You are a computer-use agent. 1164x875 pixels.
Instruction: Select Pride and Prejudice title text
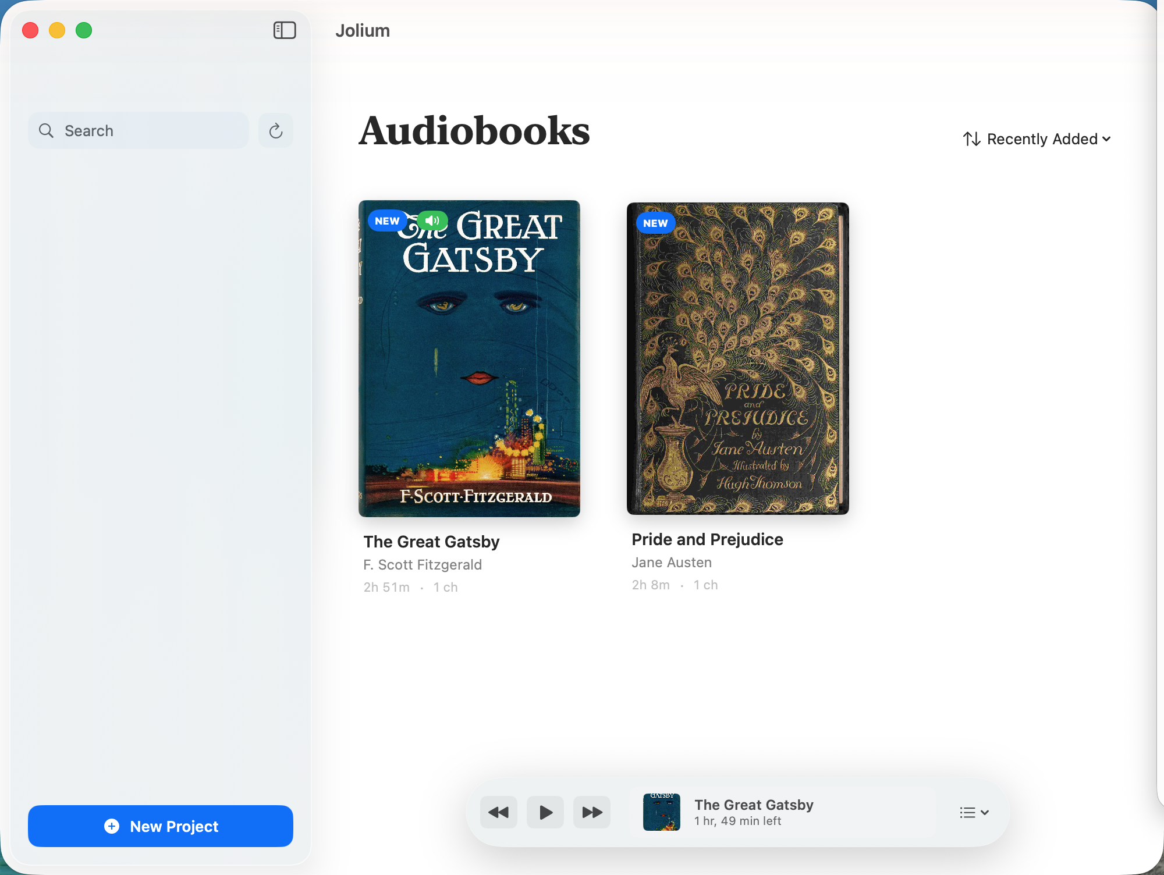(x=707, y=539)
